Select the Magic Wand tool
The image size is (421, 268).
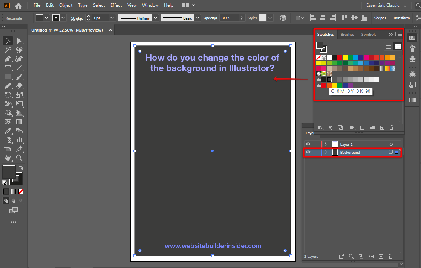(x=8, y=50)
